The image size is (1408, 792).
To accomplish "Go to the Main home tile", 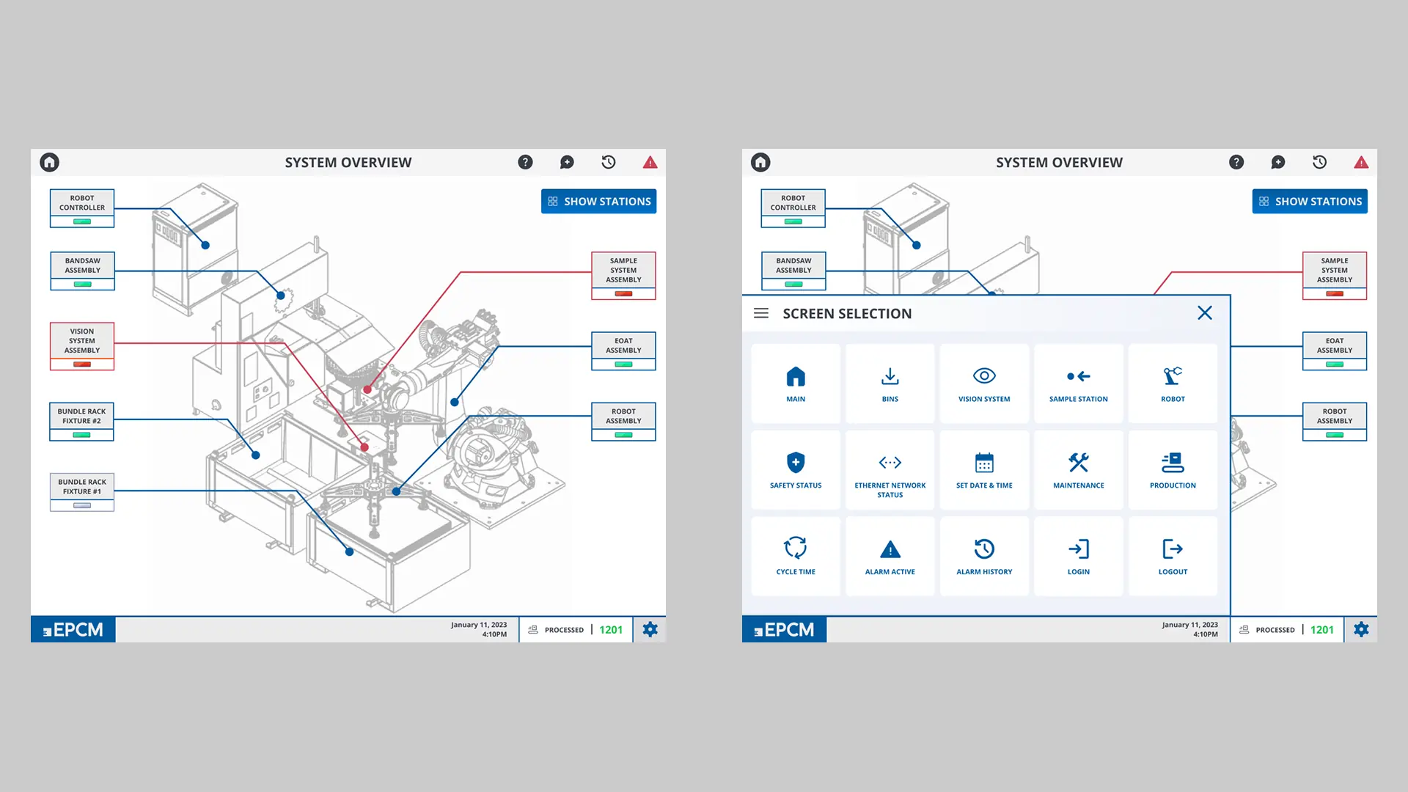I will coord(796,384).
